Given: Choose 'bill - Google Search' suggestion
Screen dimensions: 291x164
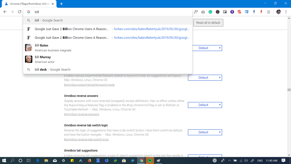Looking at the screenshot, I should pos(108,20).
